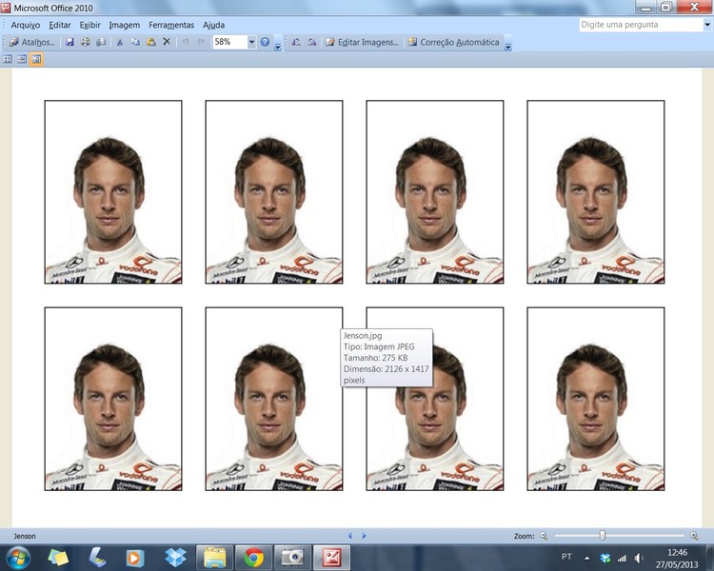This screenshot has height=571, width=714.
Task: Open the Help question mark icon
Action: 265,43
